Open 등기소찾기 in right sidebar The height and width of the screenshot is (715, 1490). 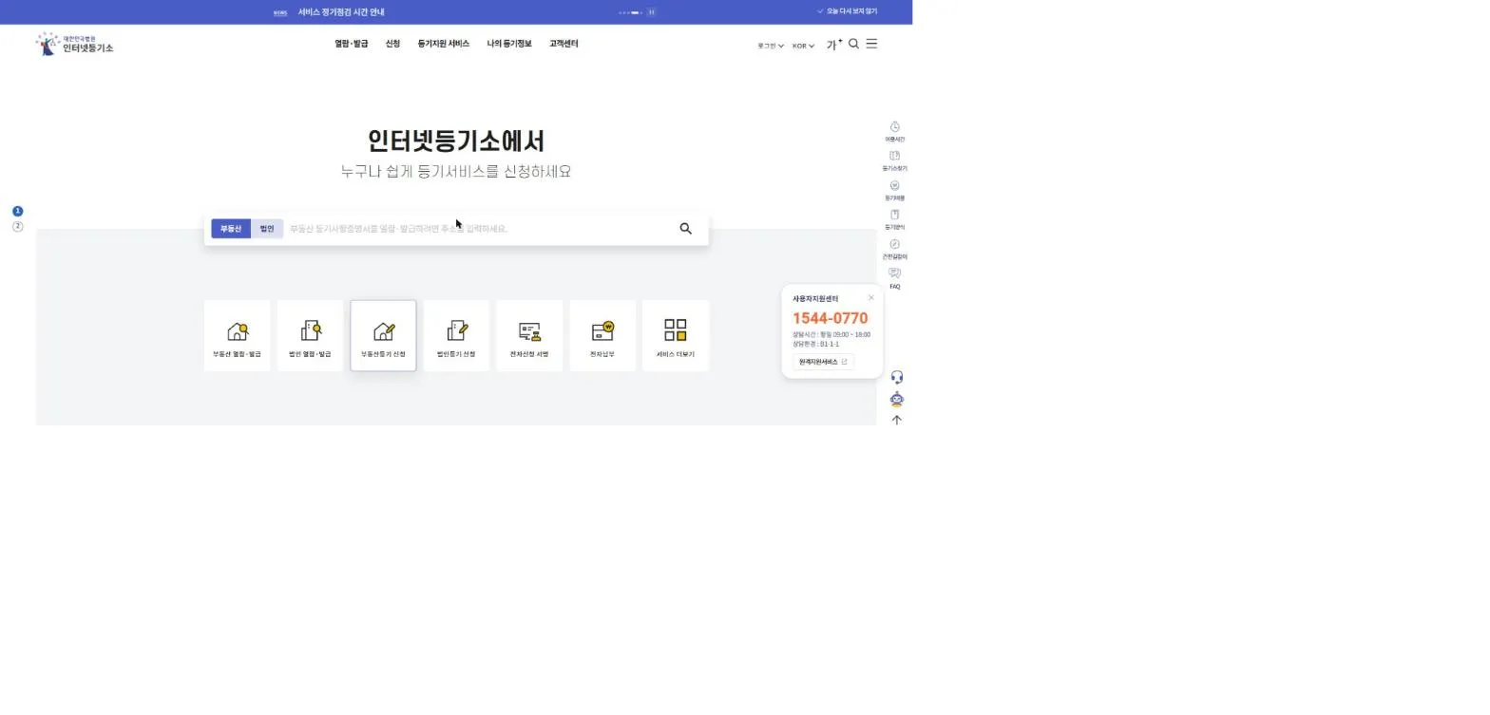coord(894,160)
